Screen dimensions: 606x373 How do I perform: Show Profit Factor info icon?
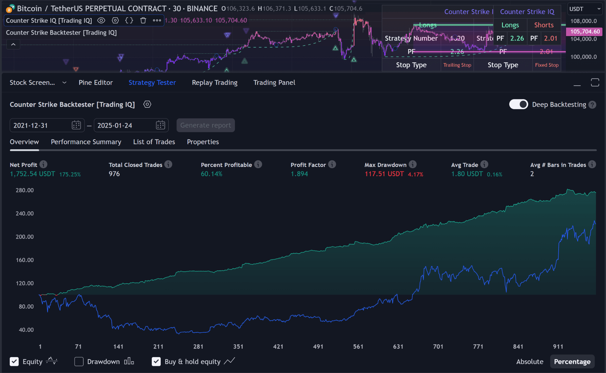point(332,164)
